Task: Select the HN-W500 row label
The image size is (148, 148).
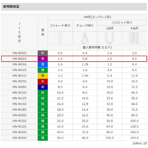Action: (20, 138)
